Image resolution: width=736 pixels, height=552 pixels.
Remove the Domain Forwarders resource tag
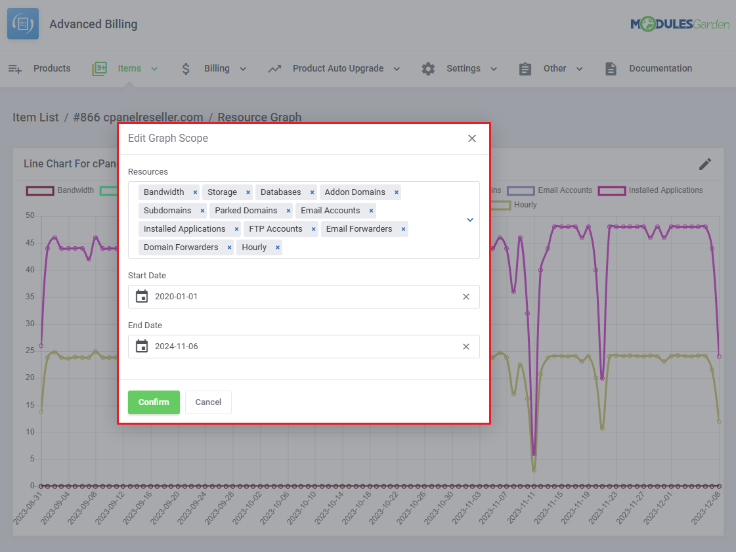[x=230, y=247]
